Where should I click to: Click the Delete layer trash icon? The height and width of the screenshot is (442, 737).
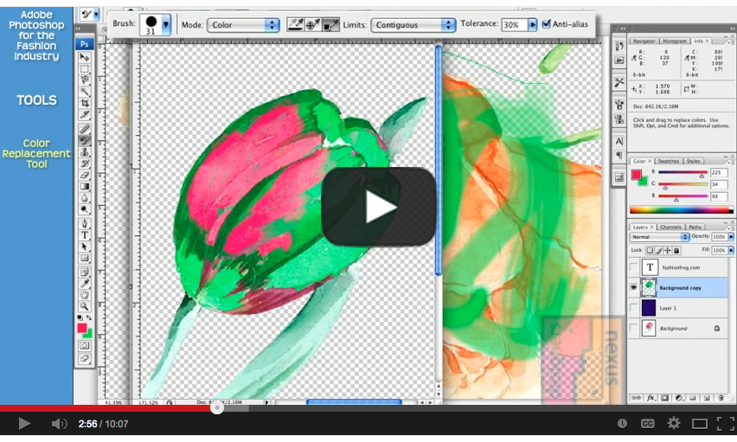[721, 398]
